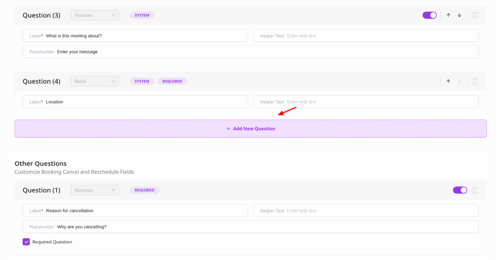Viewport: 501px width, 260px height.
Task: Delete the cancellation Question (1) via trash icon
Action: (475, 190)
